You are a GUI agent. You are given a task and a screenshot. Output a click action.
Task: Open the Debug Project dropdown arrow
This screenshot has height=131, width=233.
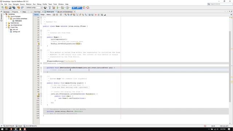[65, 8]
